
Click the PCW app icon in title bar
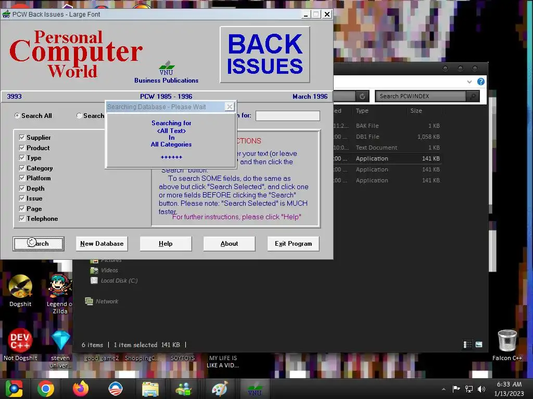tap(6, 14)
